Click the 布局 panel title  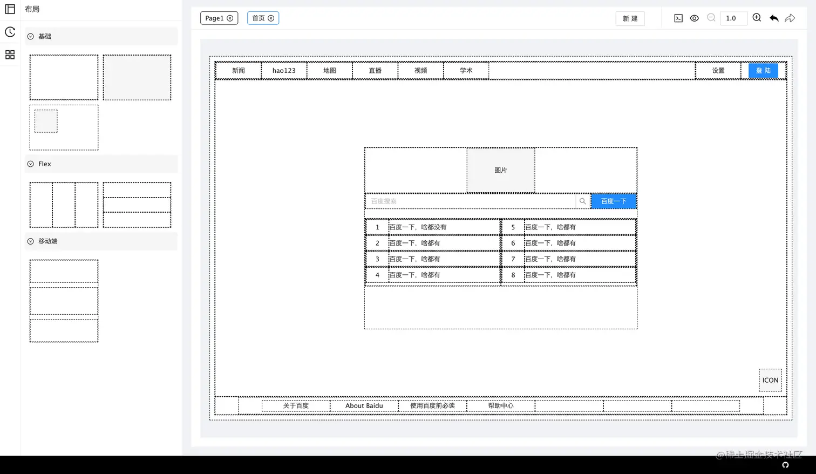(32, 9)
